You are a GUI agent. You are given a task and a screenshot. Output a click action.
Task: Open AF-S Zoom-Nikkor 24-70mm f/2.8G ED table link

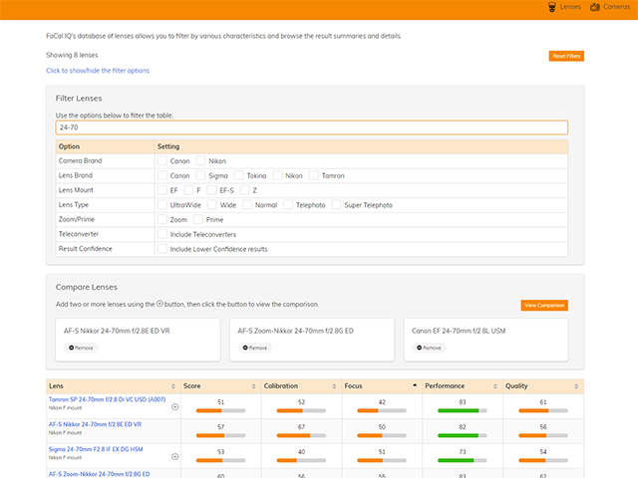(x=100, y=474)
